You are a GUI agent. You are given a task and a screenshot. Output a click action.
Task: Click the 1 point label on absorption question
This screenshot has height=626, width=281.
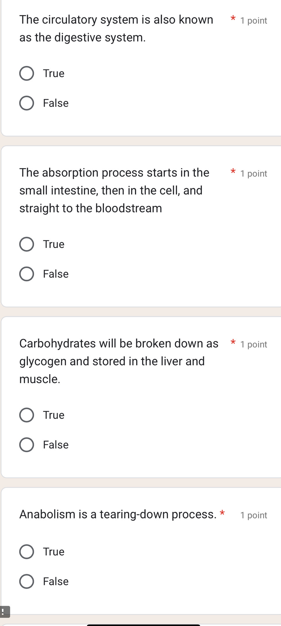tap(254, 174)
